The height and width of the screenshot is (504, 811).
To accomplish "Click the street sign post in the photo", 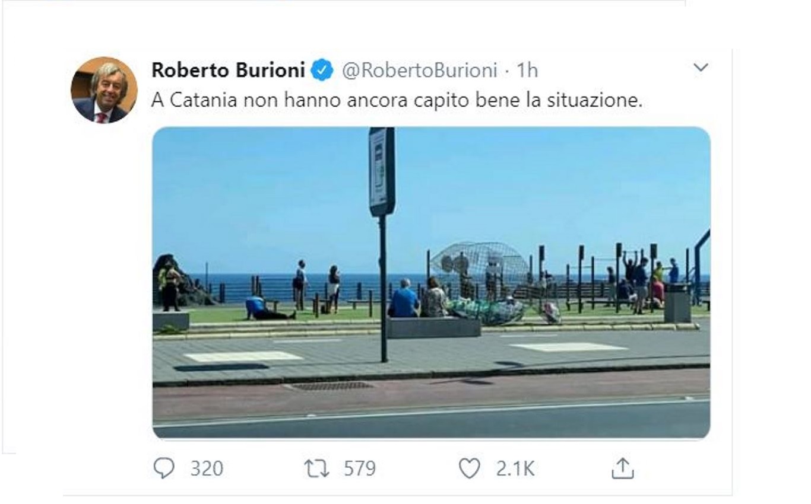I will click(x=382, y=244).
